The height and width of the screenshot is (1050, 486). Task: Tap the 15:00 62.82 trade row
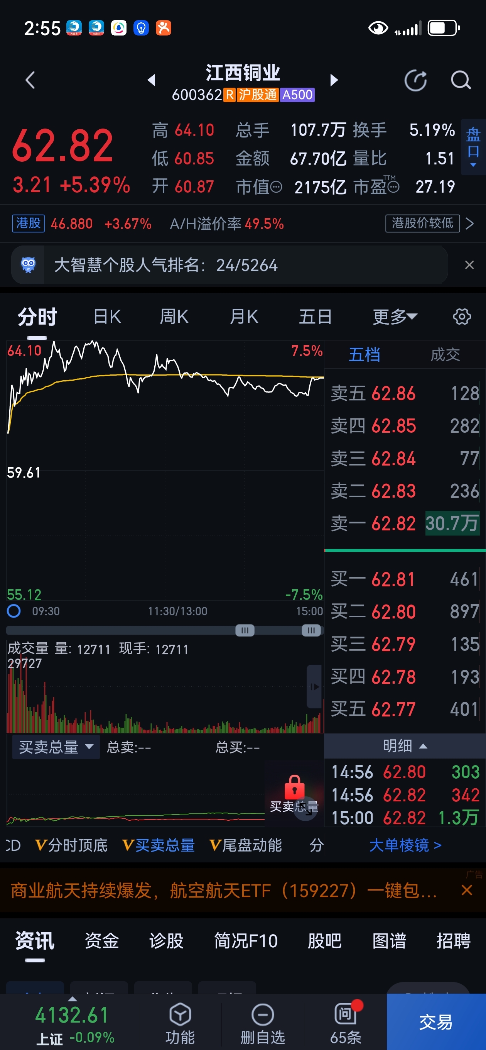pos(405,818)
